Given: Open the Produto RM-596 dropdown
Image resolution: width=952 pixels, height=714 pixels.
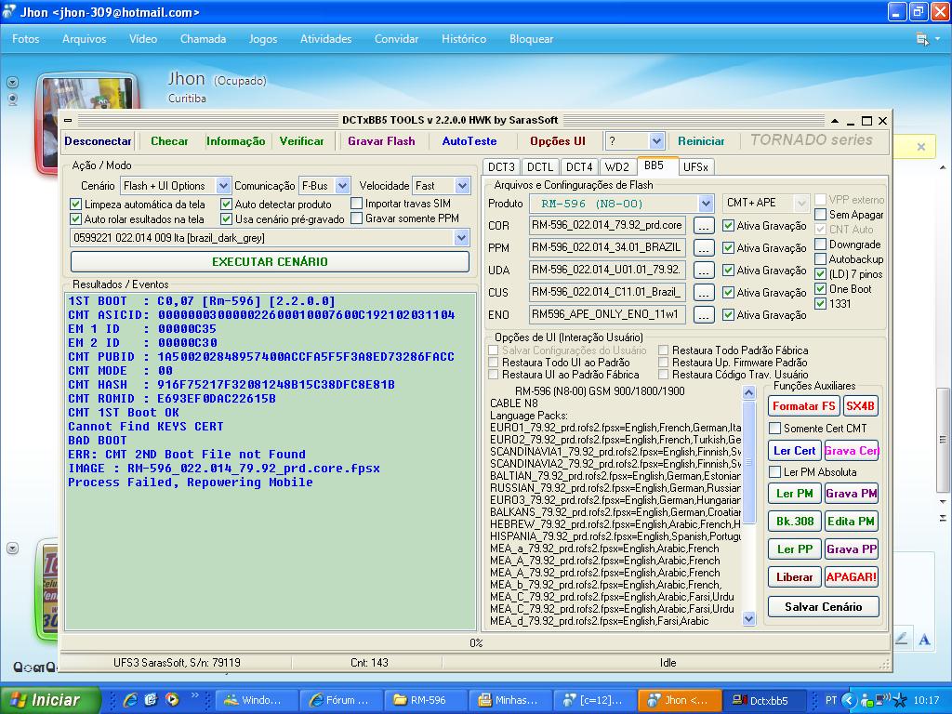Looking at the screenshot, I should pos(705,204).
